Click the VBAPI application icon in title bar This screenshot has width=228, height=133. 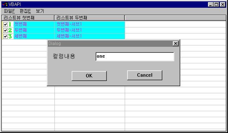point(5,5)
